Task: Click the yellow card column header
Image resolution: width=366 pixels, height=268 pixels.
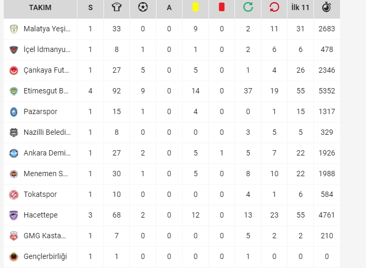Action: point(195,7)
